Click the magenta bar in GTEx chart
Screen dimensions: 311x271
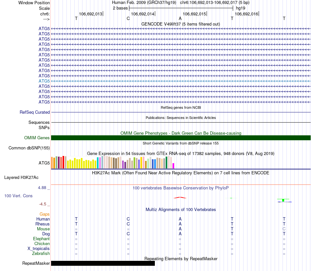point(174,166)
